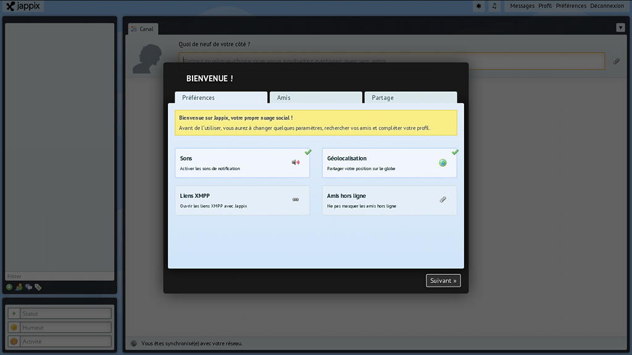Enable the Amis hors ligne option
632x355 pixels.
(x=389, y=200)
